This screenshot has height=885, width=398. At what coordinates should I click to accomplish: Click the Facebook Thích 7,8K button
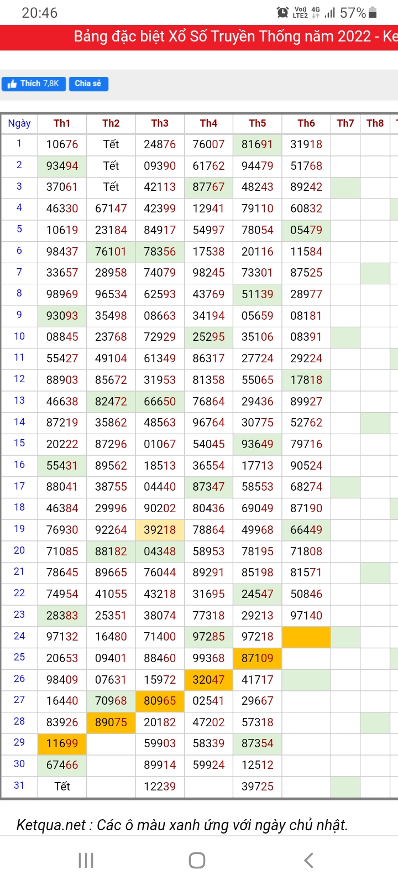(x=34, y=84)
